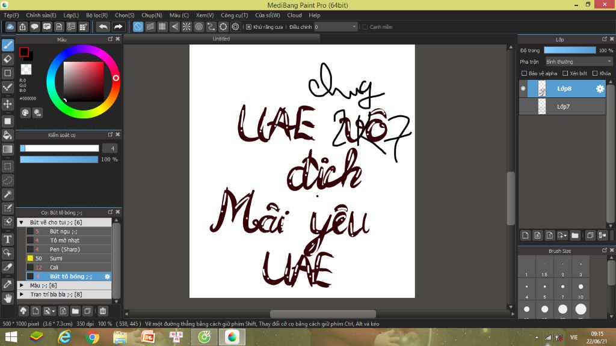Screen dimensions: 616x346
Task: Expand Màu ;-; brush group
Action: 22,285
